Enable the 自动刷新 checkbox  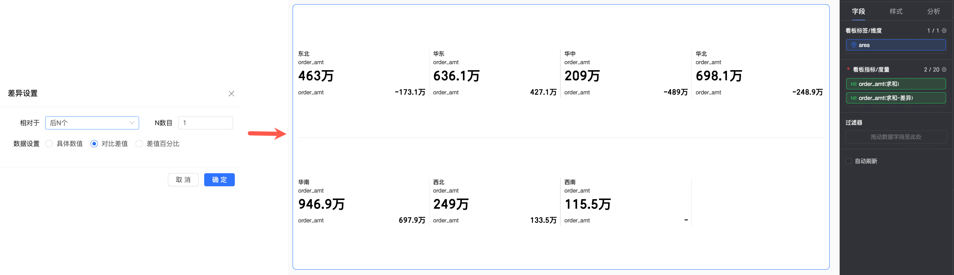pos(848,161)
